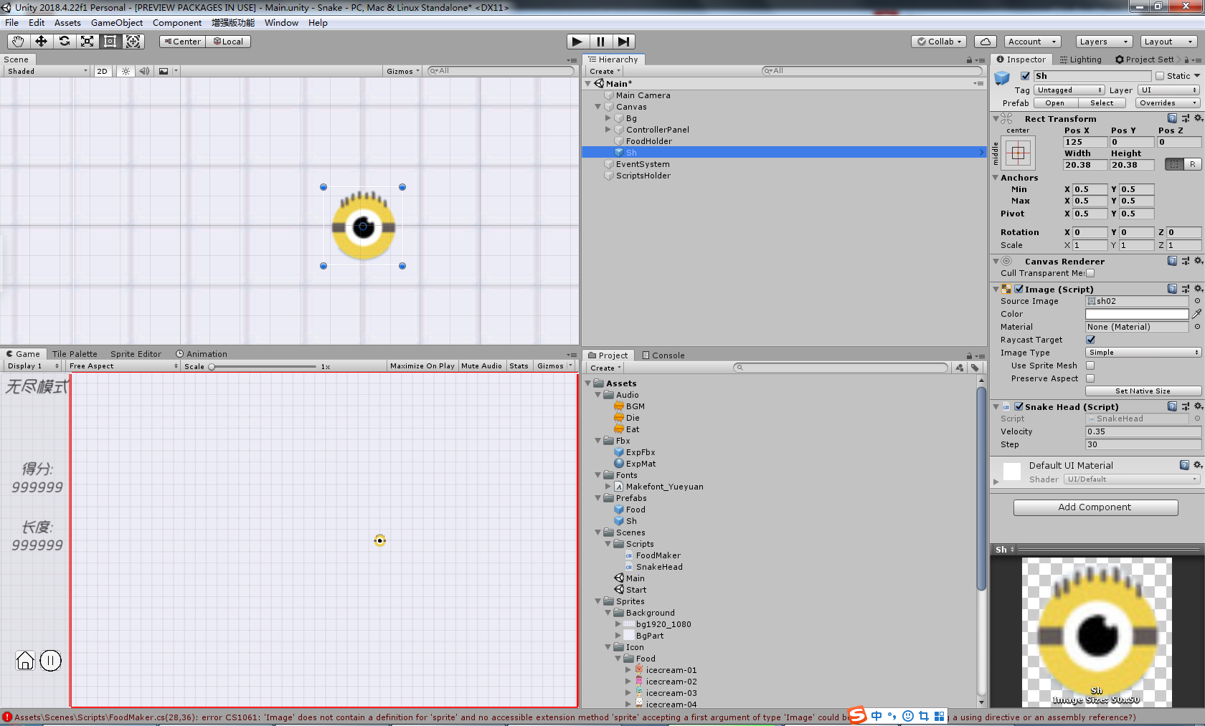Open Rect Transform help icon
Viewport: 1205px width, 726px height.
pos(1172,118)
